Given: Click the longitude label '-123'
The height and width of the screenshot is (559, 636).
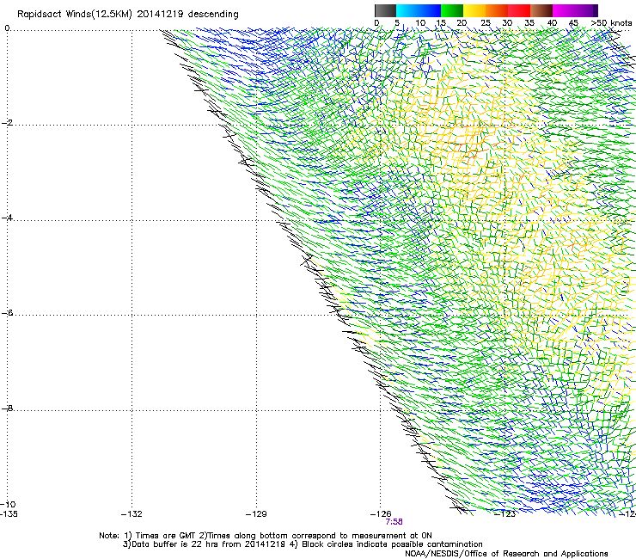Looking at the screenshot, I should pos(505,514).
